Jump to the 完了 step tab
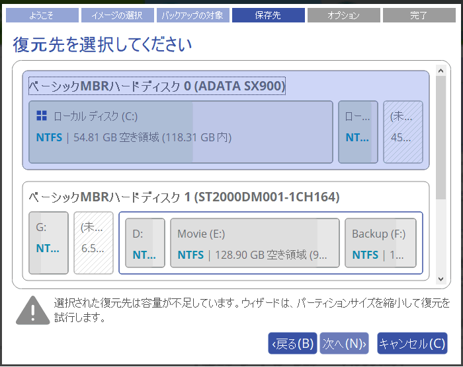This screenshot has width=463, height=367. click(419, 15)
